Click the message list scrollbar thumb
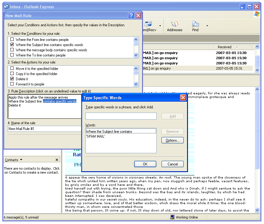The height and width of the screenshot is (224, 264). click(x=257, y=61)
